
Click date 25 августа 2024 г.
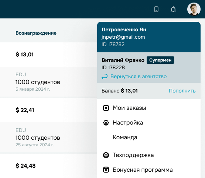tap(35, 145)
